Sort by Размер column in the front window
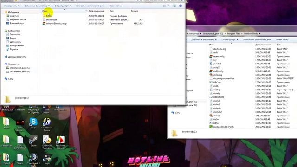 (x=135, y=11)
